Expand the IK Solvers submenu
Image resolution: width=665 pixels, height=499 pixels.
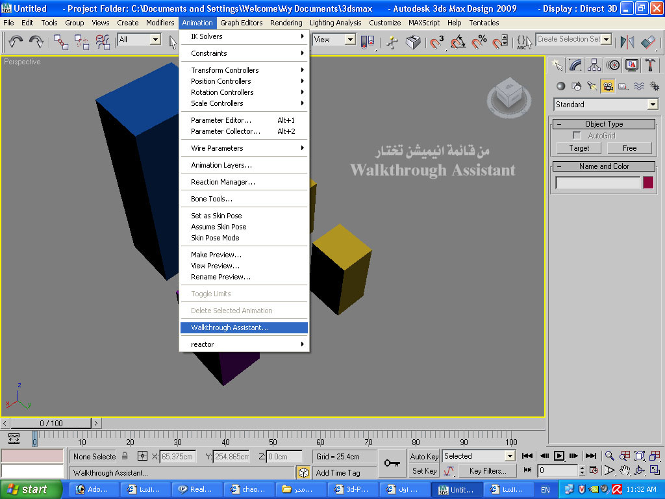(244, 36)
